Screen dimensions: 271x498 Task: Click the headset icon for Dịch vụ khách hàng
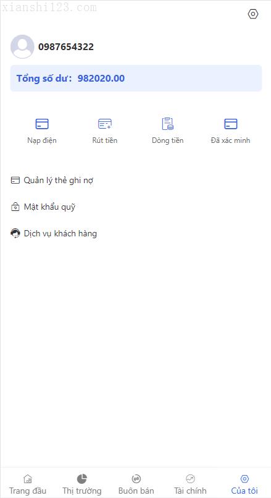point(15,233)
